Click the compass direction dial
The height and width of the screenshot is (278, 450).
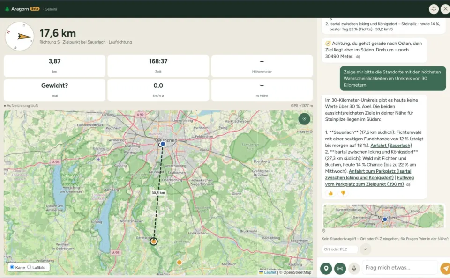tap(20, 37)
